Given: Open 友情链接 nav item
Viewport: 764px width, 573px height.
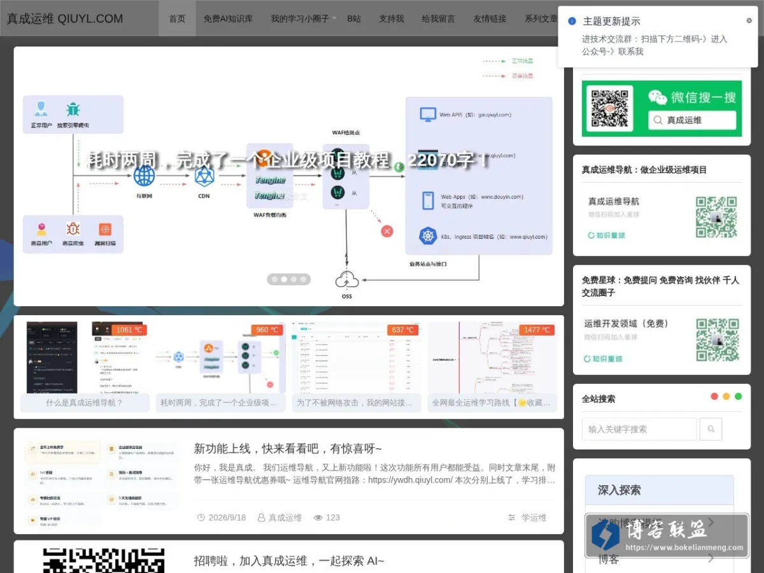Looking at the screenshot, I should pyautogui.click(x=490, y=18).
